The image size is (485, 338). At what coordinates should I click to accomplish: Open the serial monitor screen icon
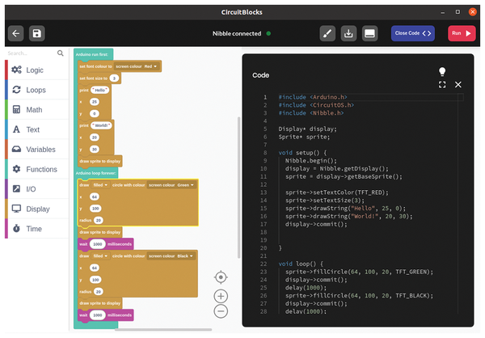[369, 33]
